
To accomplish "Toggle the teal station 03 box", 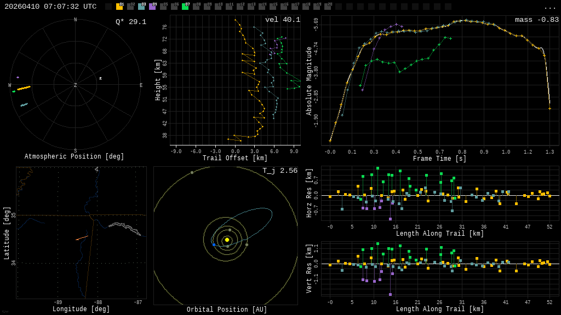I will pyautogui.click(x=141, y=7).
